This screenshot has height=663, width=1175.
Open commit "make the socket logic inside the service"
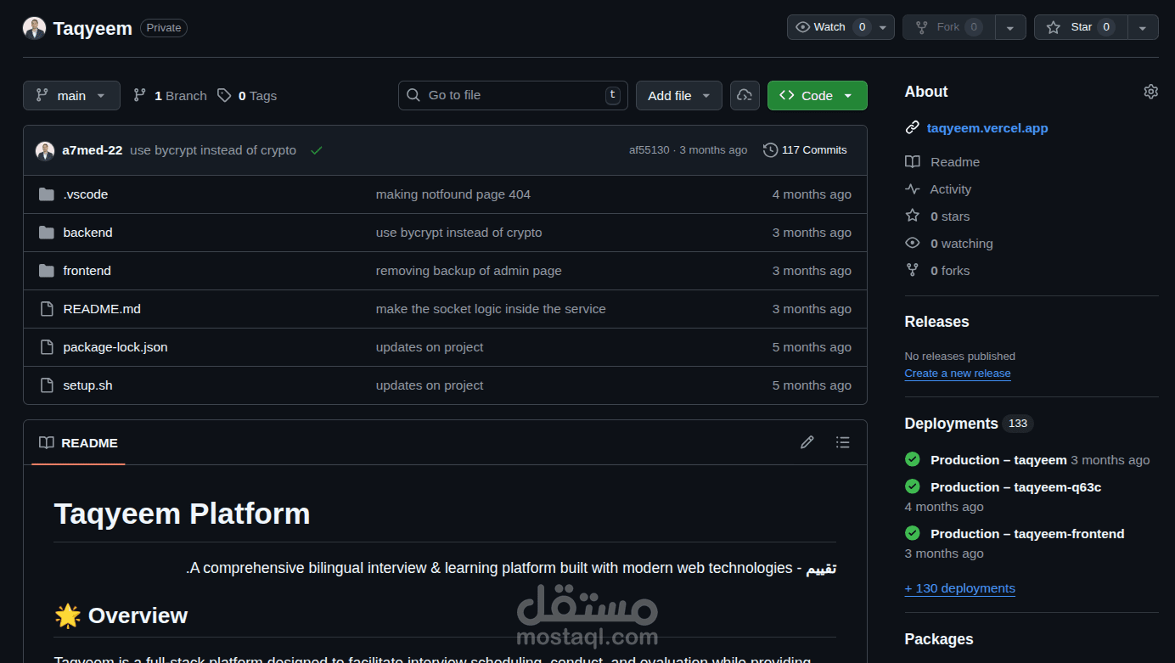pos(491,309)
